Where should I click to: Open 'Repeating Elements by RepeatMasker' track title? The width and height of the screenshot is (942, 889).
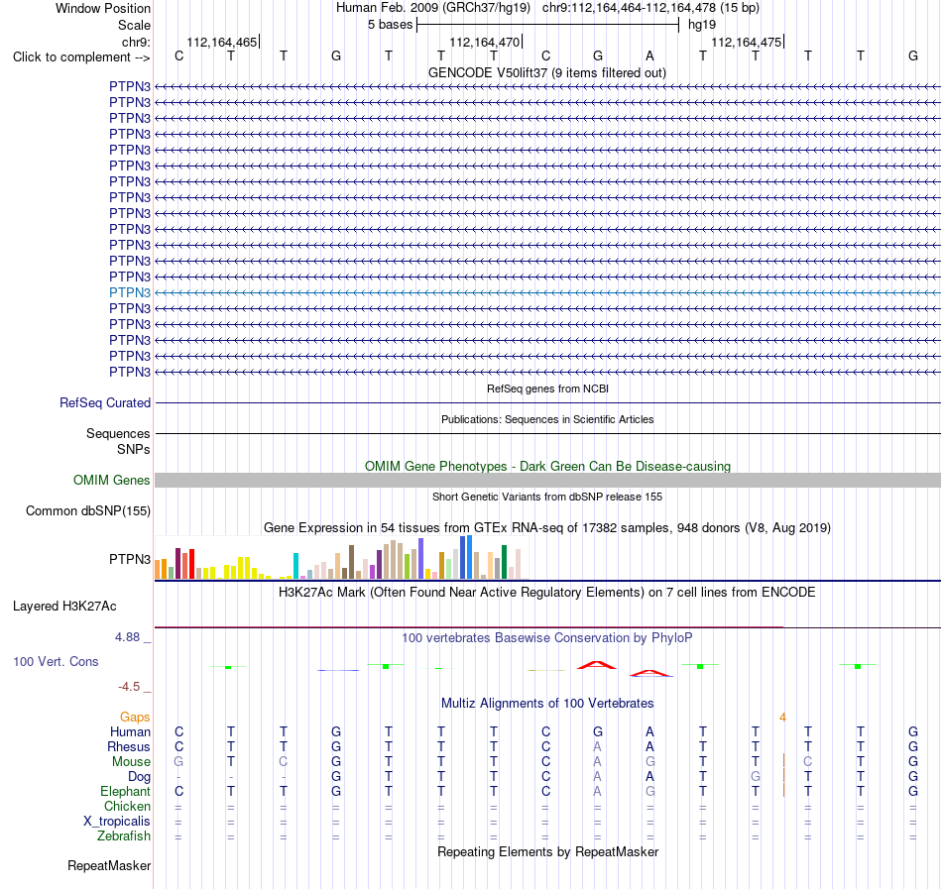pos(547,852)
